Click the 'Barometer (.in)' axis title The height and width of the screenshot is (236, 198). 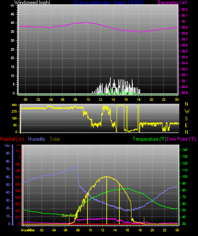point(172,3)
